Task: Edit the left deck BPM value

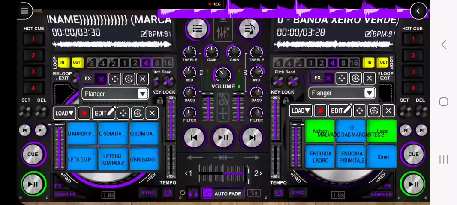Action: click(x=156, y=34)
